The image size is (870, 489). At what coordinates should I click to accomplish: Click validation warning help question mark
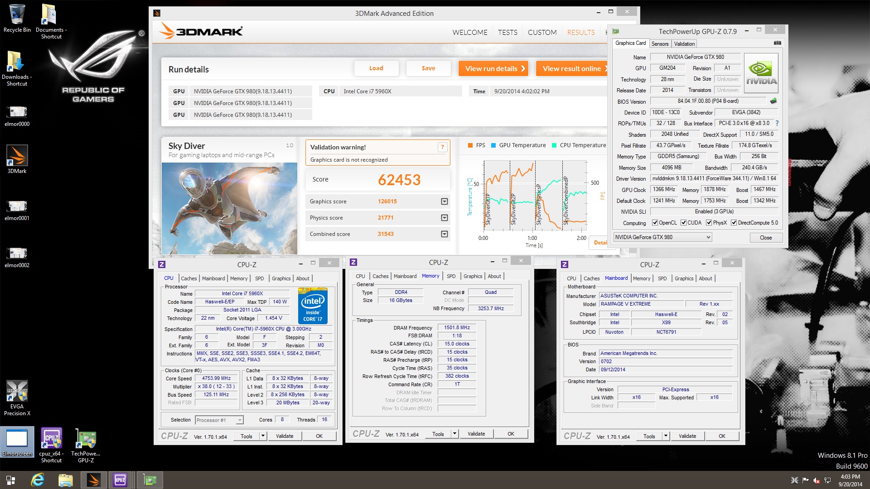point(442,147)
